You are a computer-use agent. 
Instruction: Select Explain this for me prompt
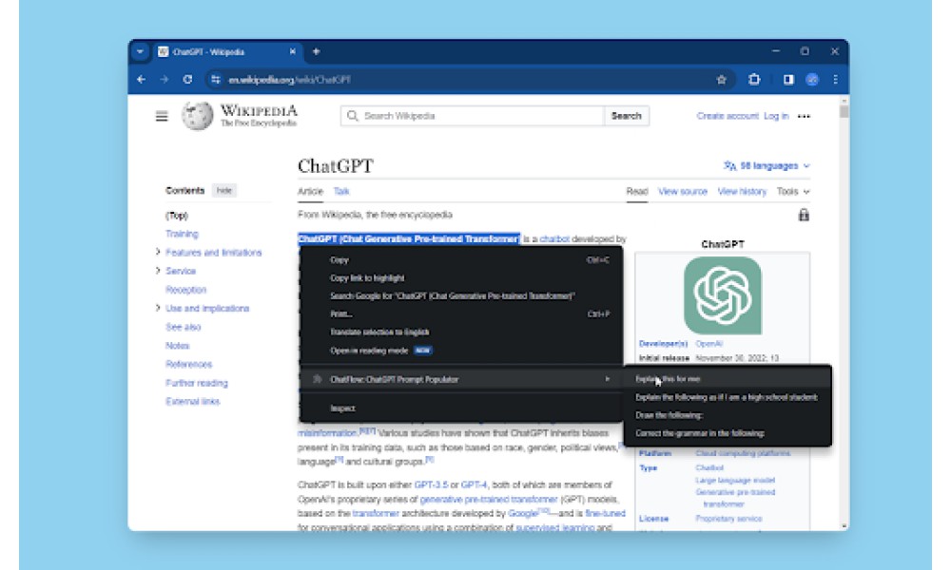[728, 379]
